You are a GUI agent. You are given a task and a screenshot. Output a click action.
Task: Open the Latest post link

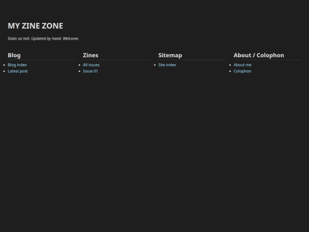tap(18, 71)
